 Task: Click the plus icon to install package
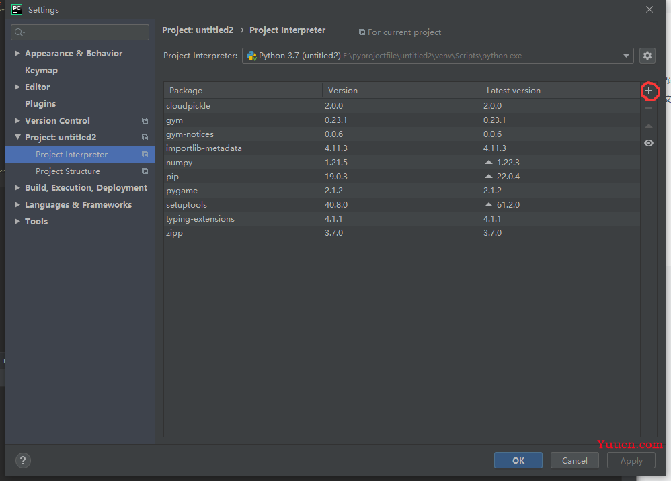[x=649, y=91]
